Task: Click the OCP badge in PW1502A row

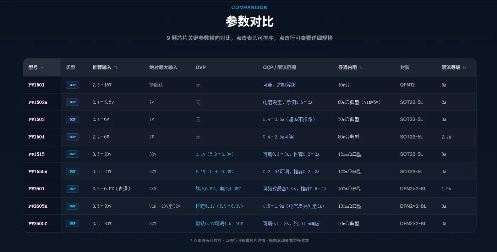Action: coord(72,102)
